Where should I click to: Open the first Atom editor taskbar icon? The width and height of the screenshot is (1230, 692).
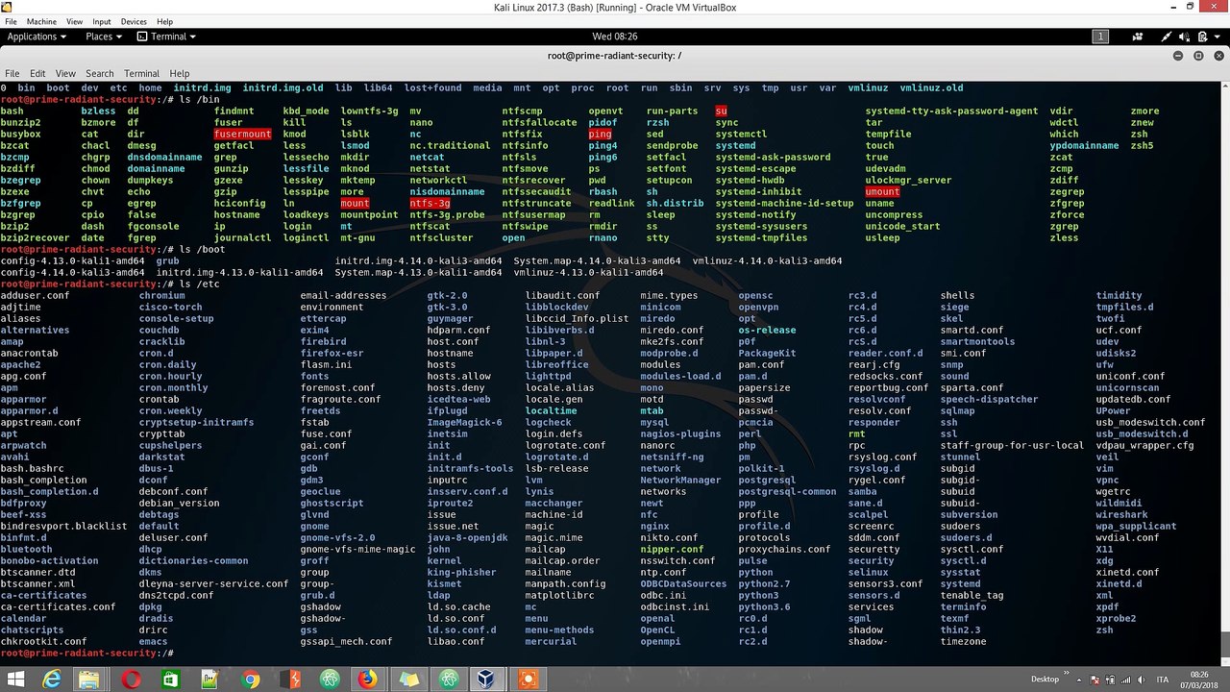tap(330, 680)
